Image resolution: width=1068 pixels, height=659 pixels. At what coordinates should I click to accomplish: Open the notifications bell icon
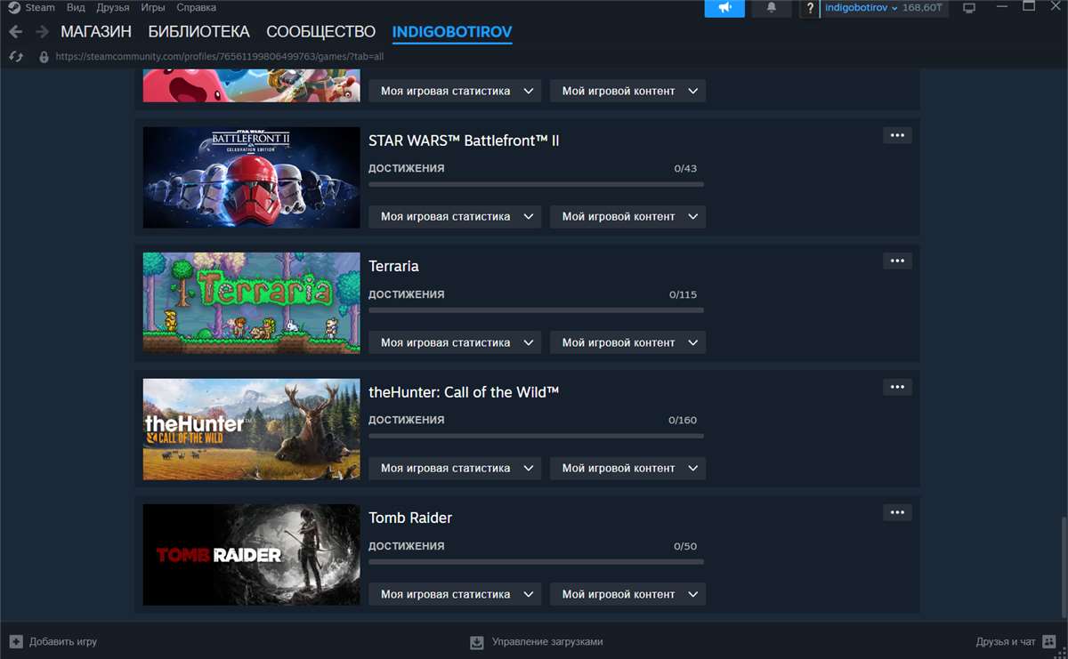(772, 8)
